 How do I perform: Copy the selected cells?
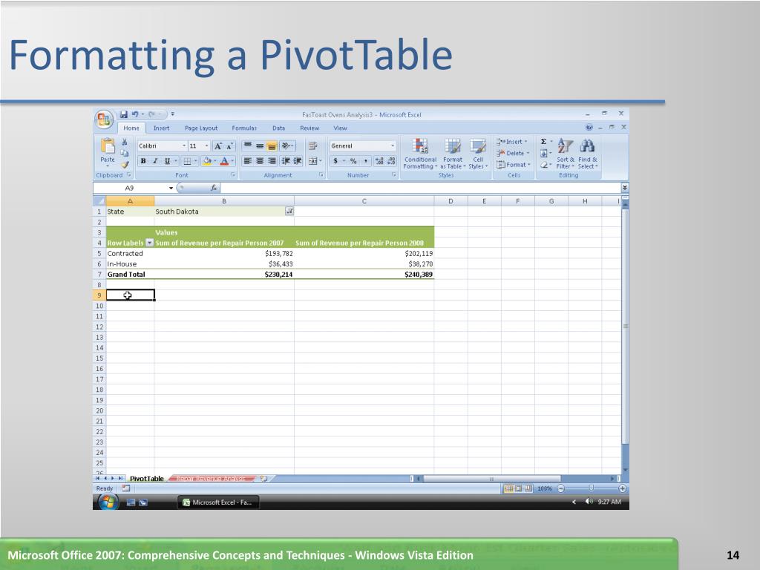[x=125, y=153]
